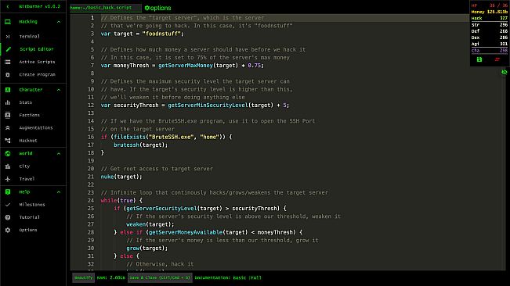Click the Create Program bug icon

pyautogui.click(x=8, y=74)
